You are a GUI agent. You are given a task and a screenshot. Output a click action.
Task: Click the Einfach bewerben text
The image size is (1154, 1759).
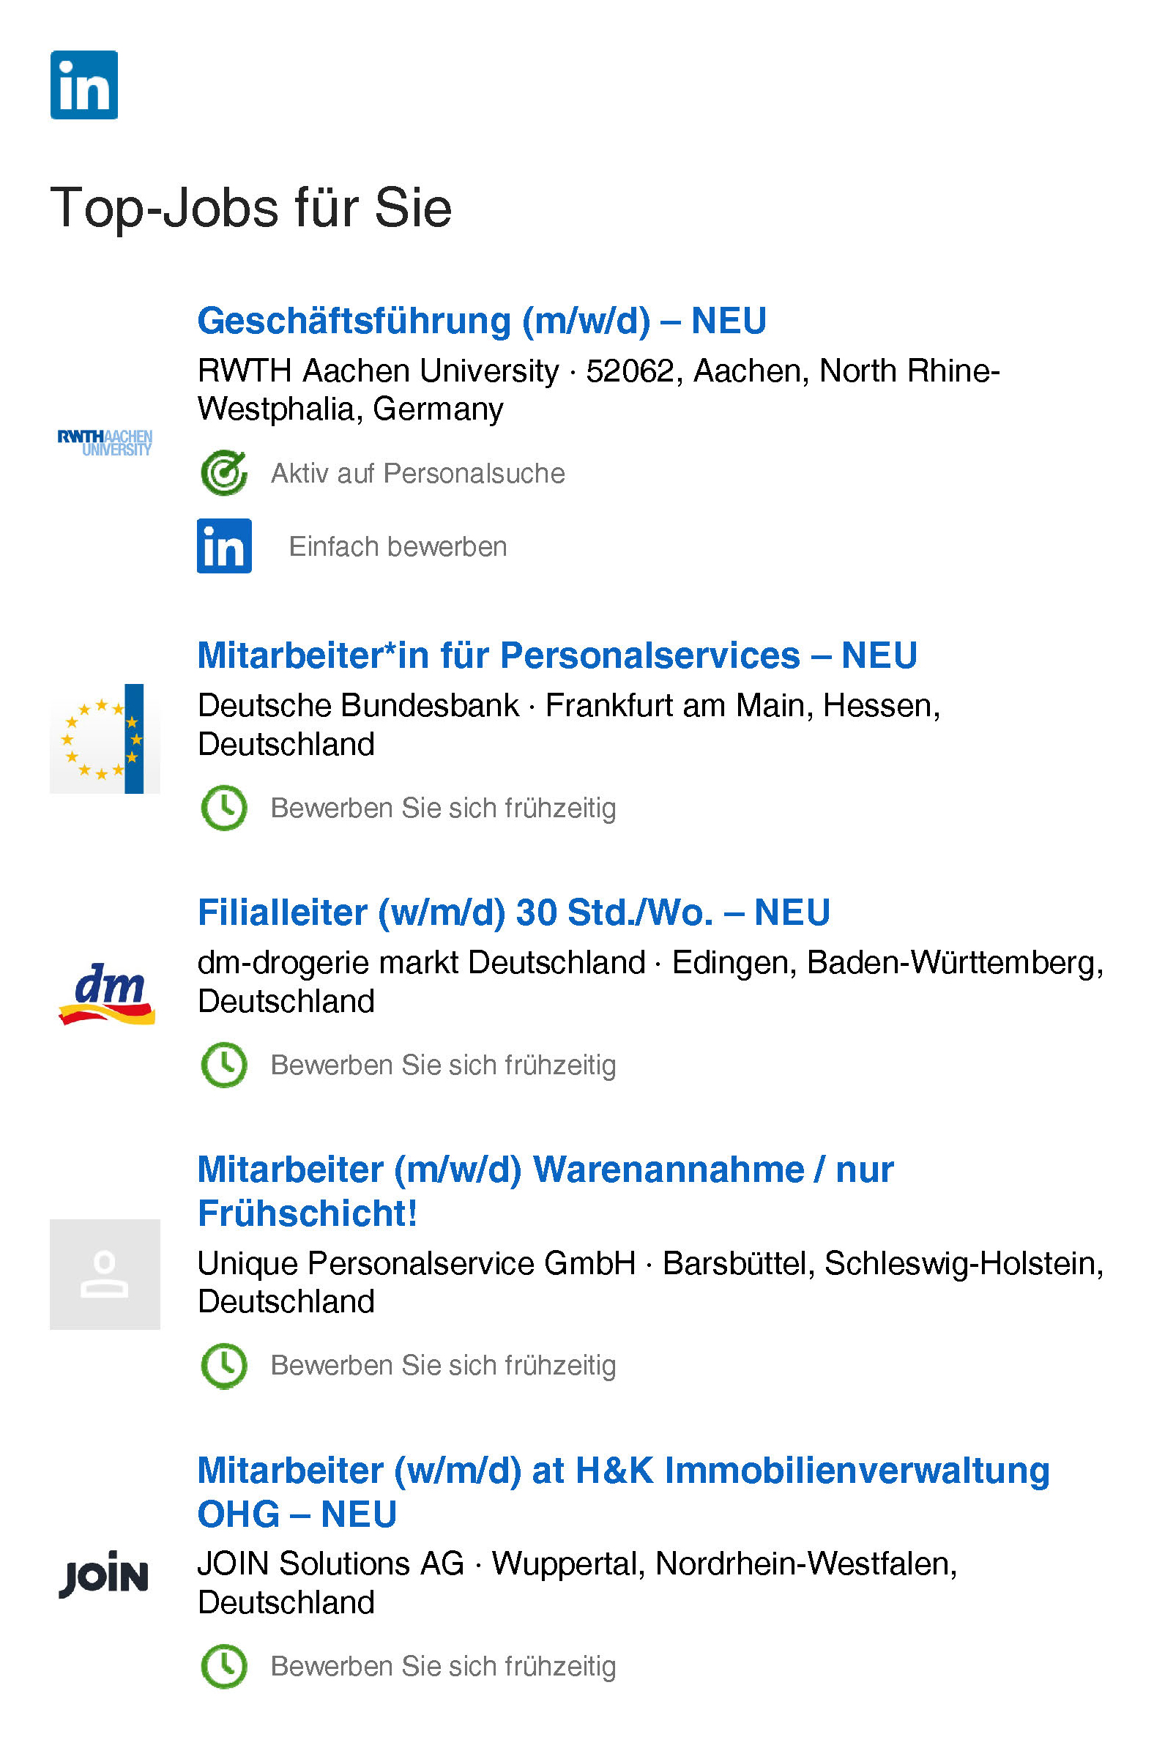[398, 547]
